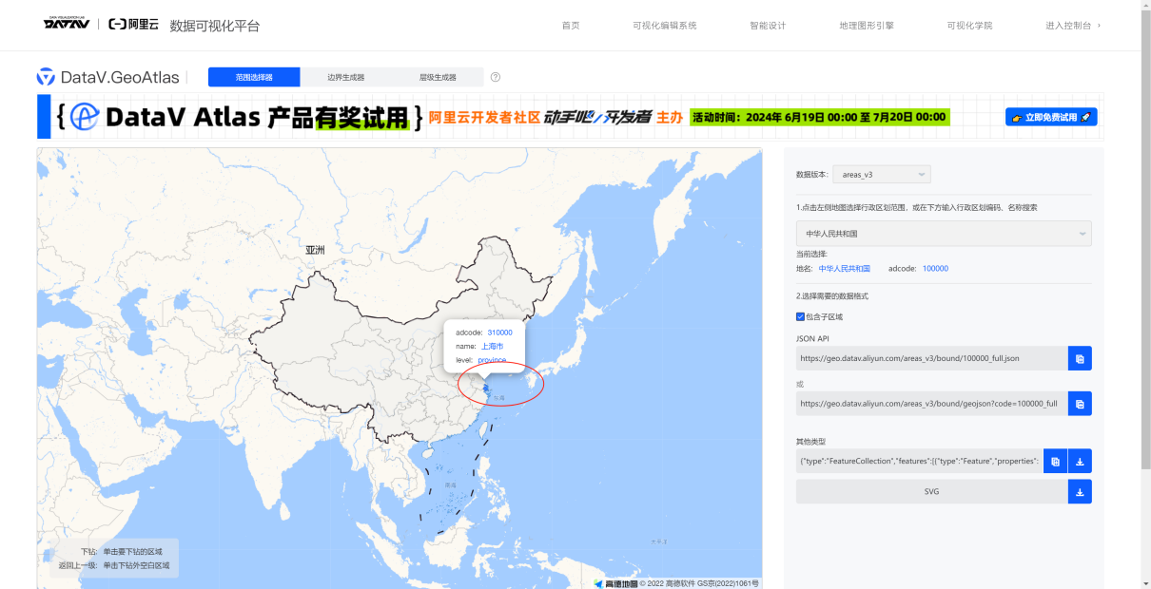Copy the FeatureCollection JSON text

(x=1055, y=461)
